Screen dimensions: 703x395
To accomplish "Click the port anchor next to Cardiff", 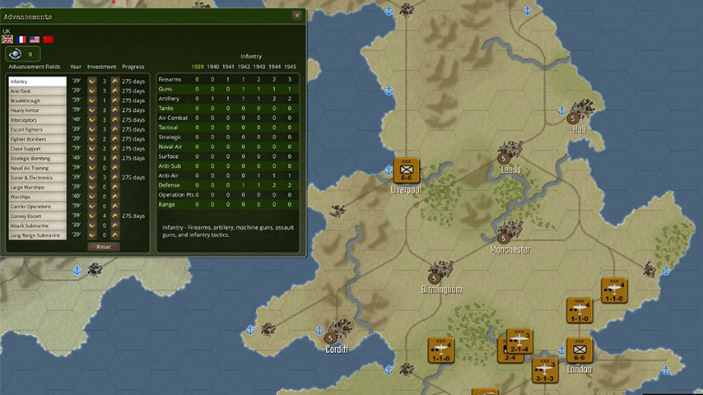I will click(x=319, y=331).
